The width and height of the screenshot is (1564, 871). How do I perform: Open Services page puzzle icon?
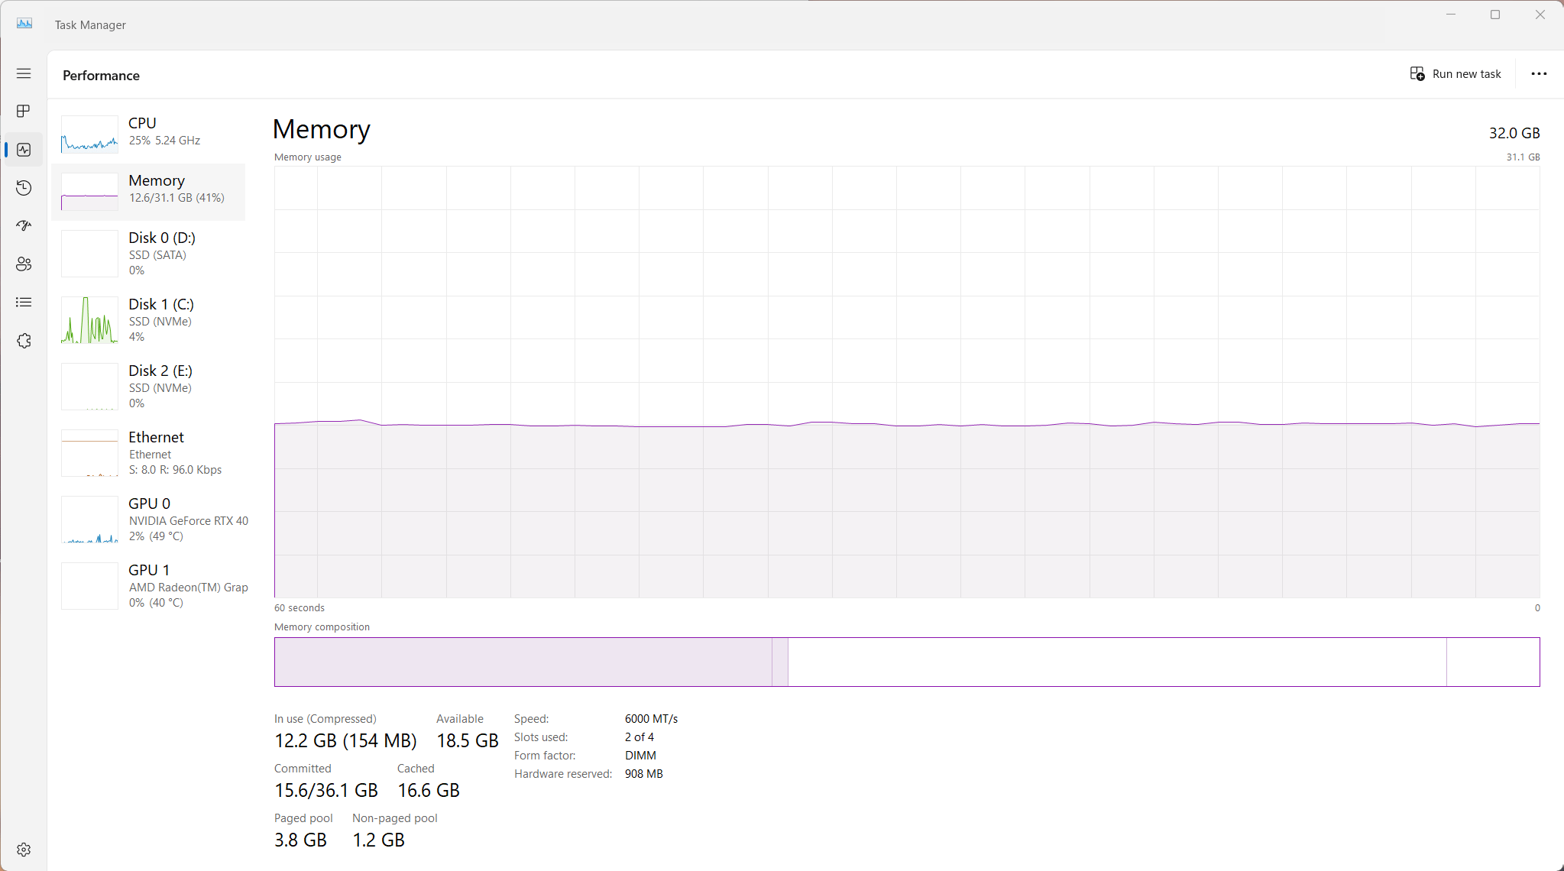click(24, 341)
